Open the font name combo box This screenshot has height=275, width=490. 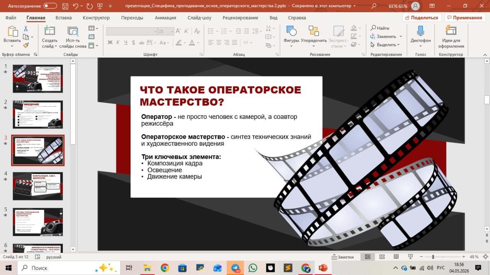click(x=132, y=31)
